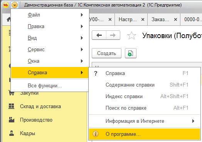
Task: Click the warehouse grid icon
Action: coord(11,106)
